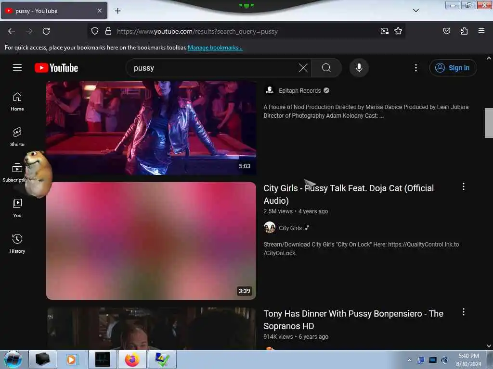Go back with browser back arrow
This screenshot has width=493, height=369.
pyautogui.click(x=12, y=31)
